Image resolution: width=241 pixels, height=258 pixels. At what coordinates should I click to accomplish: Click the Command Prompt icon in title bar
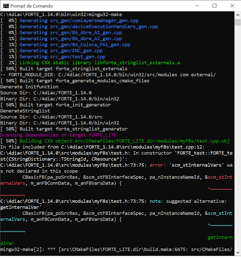6,6
